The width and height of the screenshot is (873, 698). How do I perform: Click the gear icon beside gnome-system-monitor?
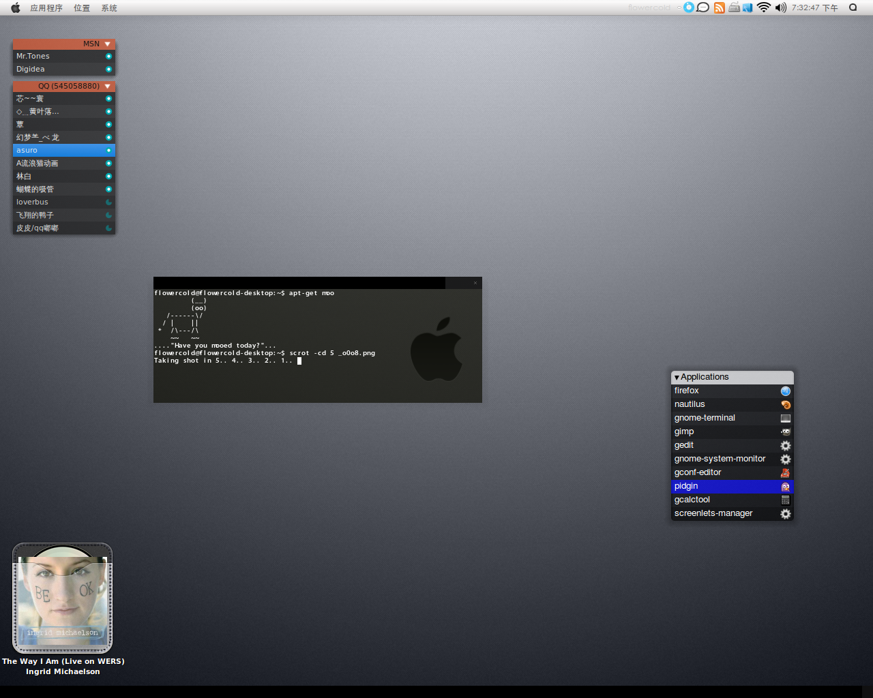pyautogui.click(x=786, y=459)
